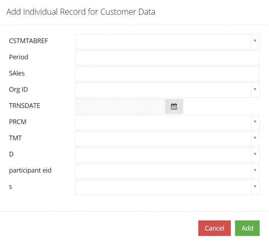This screenshot has height=246, width=269.
Task: Click the TRNSDATE date text field
Action: (x=120, y=106)
